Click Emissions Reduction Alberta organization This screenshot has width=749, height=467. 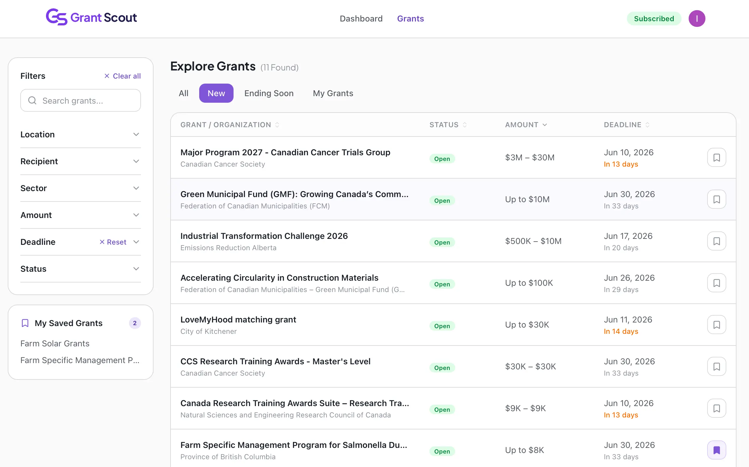pos(228,248)
